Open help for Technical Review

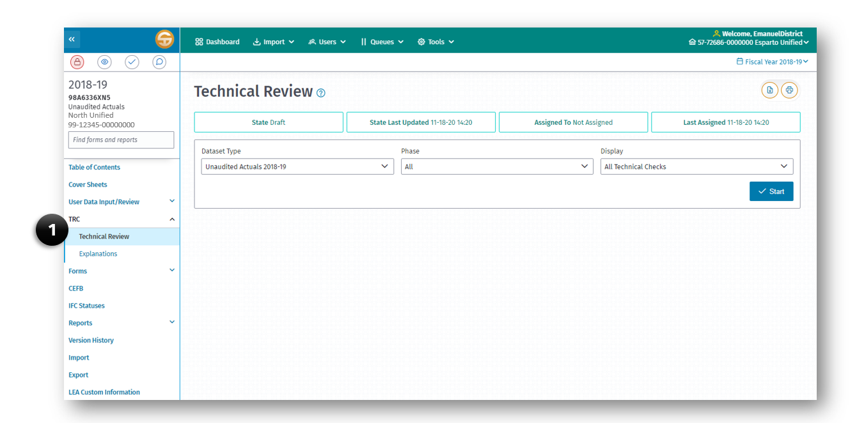[x=320, y=93]
